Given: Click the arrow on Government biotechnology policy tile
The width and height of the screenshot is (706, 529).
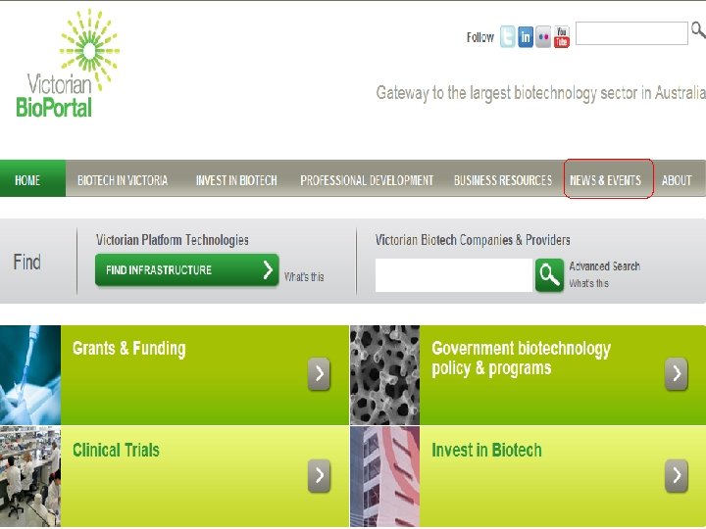Looking at the screenshot, I should pos(677,374).
